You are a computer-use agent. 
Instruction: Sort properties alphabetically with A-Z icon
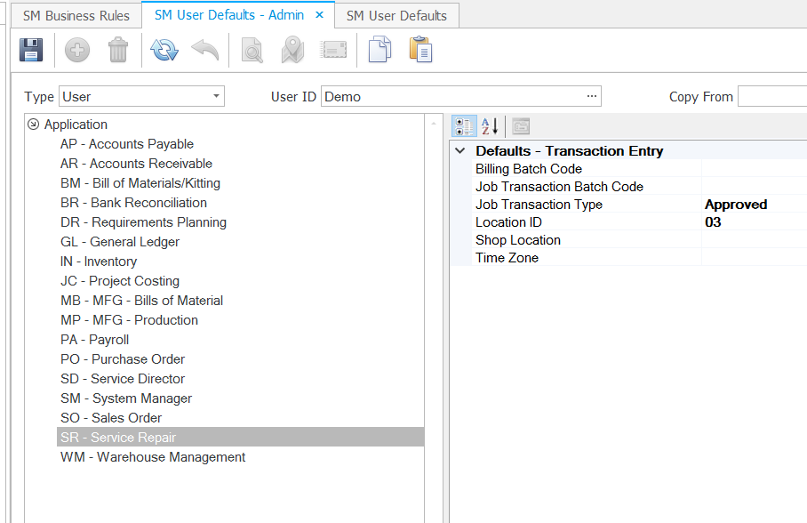(490, 126)
